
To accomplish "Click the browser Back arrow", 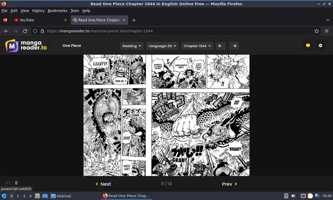I will [x=6, y=31].
